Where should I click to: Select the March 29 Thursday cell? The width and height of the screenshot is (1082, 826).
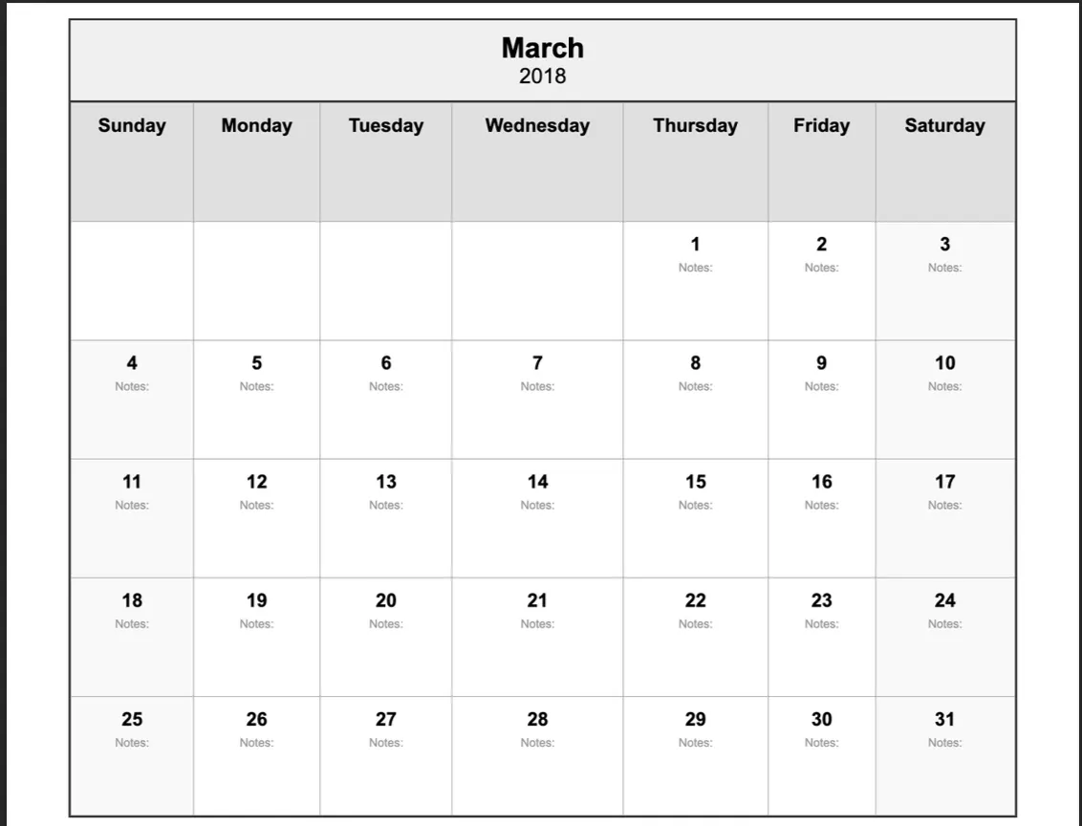695,755
